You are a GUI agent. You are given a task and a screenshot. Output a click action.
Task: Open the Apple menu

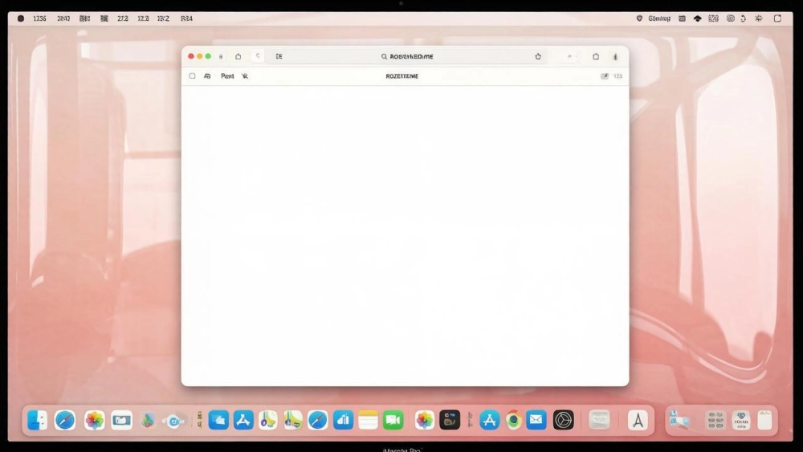tap(21, 18)
